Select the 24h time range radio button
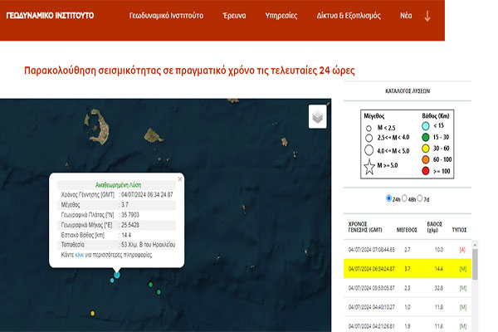This screenshot has width=498, height=332. pos(390,199)
